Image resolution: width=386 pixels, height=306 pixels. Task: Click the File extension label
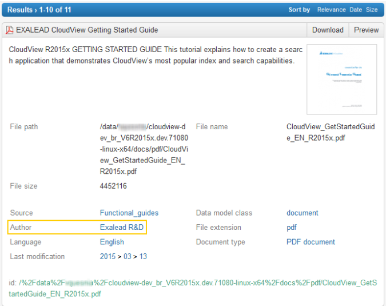pyautogui.click(x=218, y=228)
